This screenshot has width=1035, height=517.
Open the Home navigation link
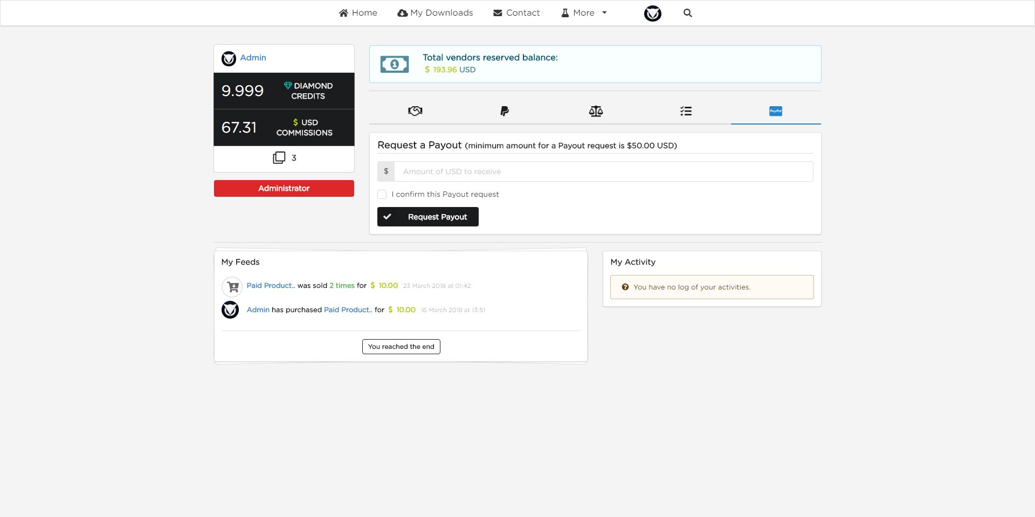pos(358,13)
